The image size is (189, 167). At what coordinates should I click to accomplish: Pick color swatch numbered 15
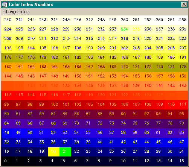tap(182, 161)
